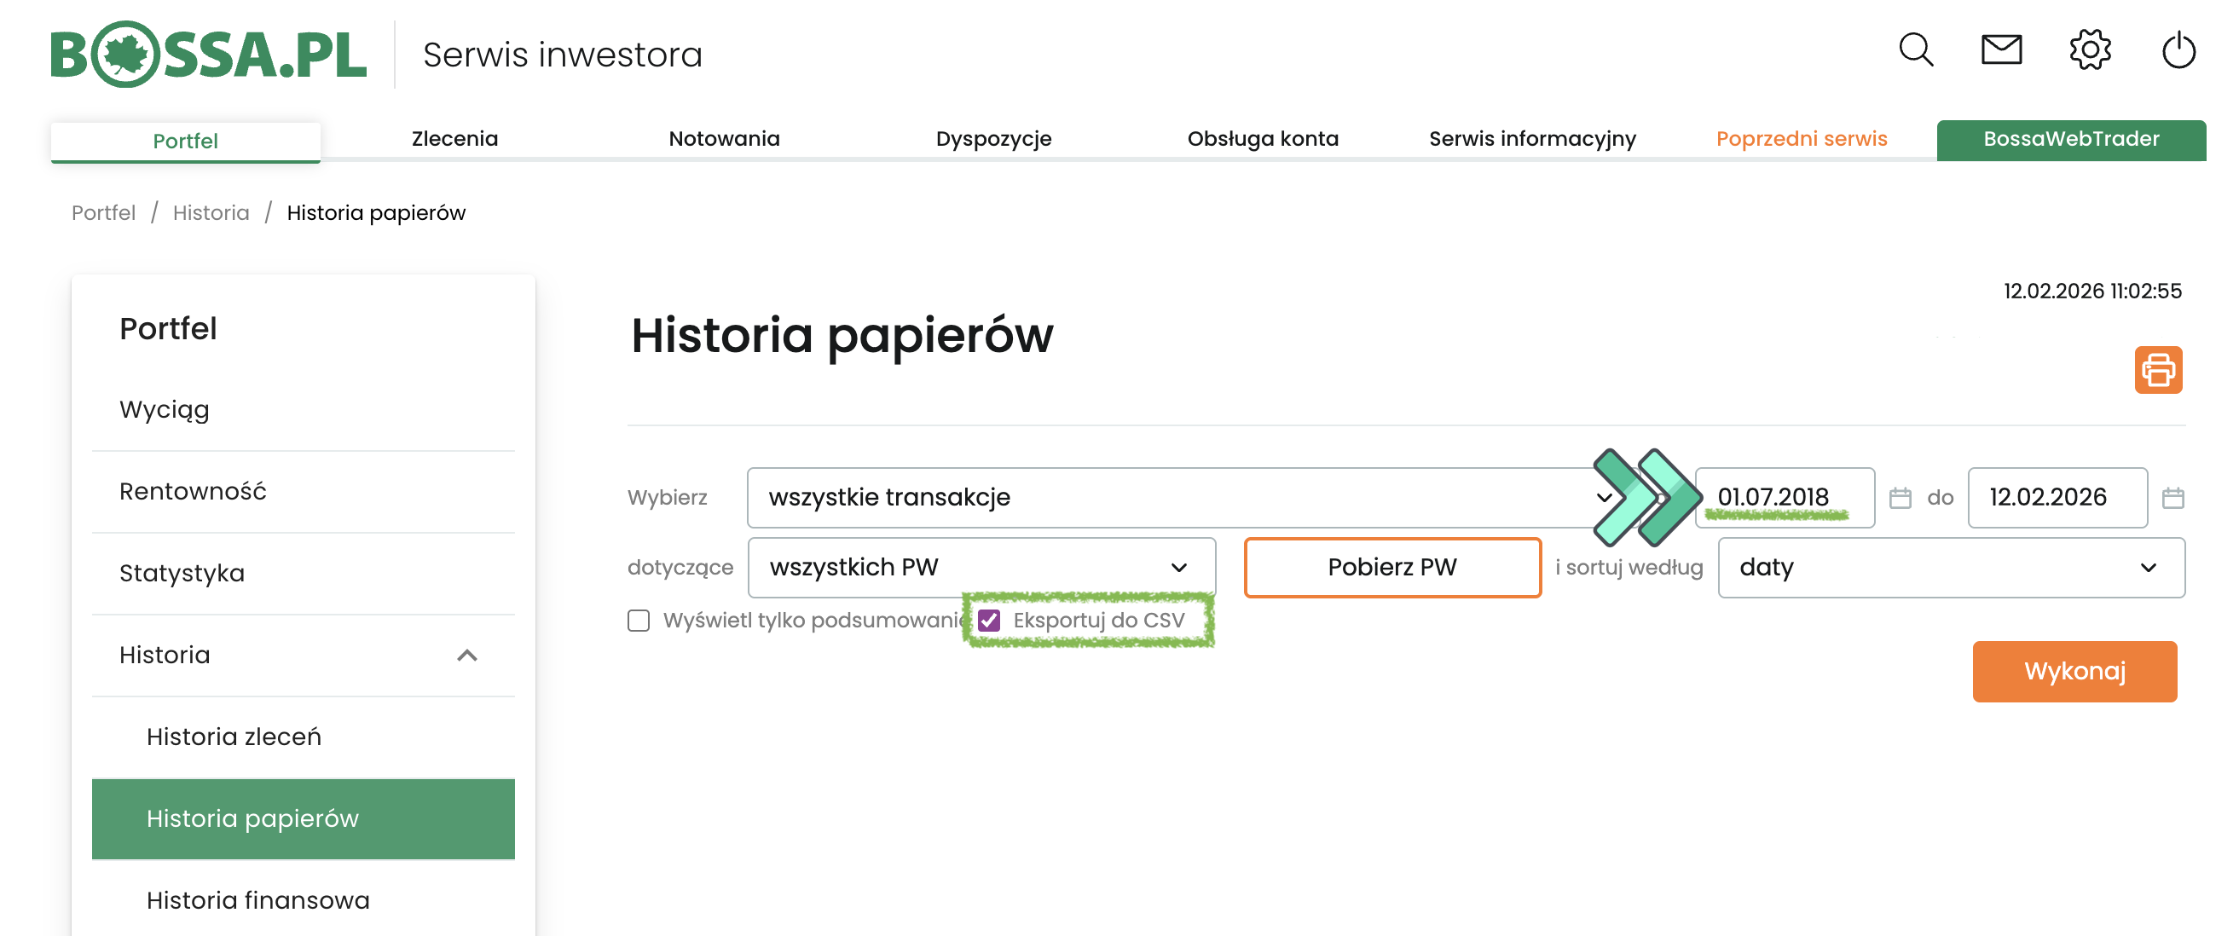This screenshot has width=2239, height=936.
Task: Enable Wyświetl tylko podsumowanie checkbox
Action: pos(639,621)
